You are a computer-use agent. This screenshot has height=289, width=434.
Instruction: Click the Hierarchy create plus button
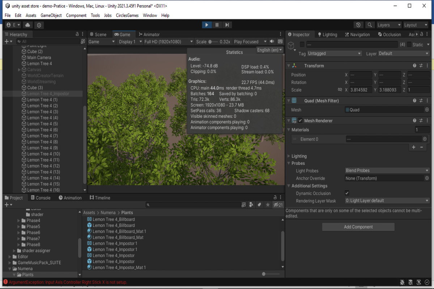(x=8, y=42)
